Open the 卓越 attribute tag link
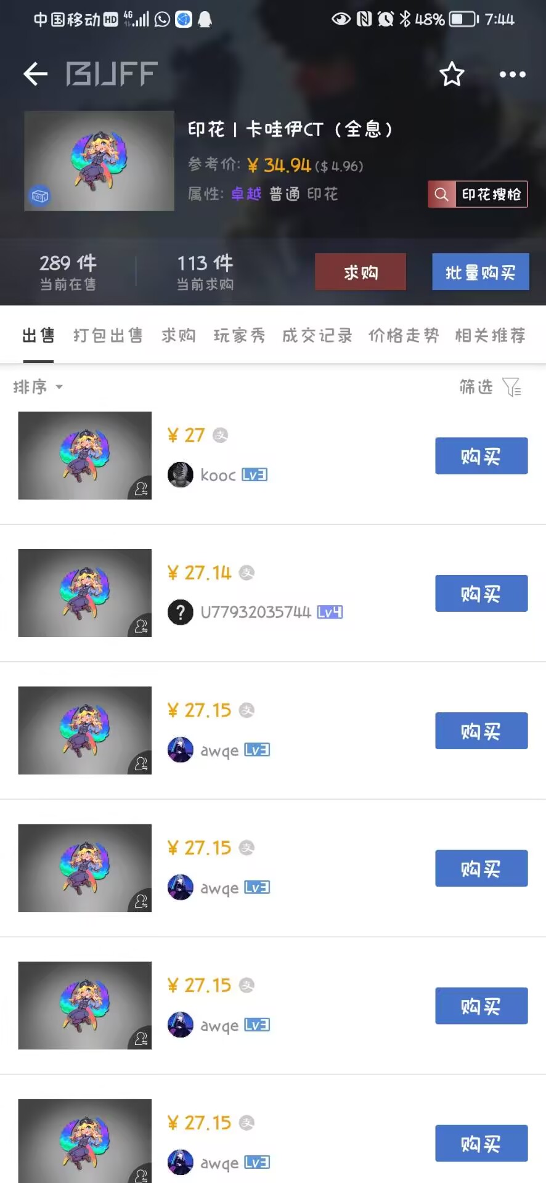This screenshot has height=1183, width=546. coord(246,194)
